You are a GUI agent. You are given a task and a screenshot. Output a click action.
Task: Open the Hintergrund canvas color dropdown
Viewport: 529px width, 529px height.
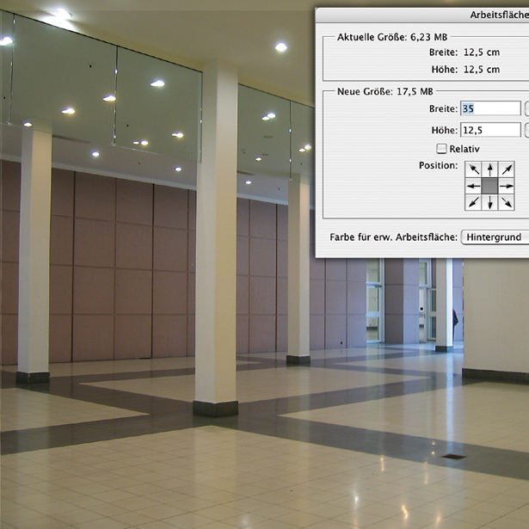(x=495, y=237)
